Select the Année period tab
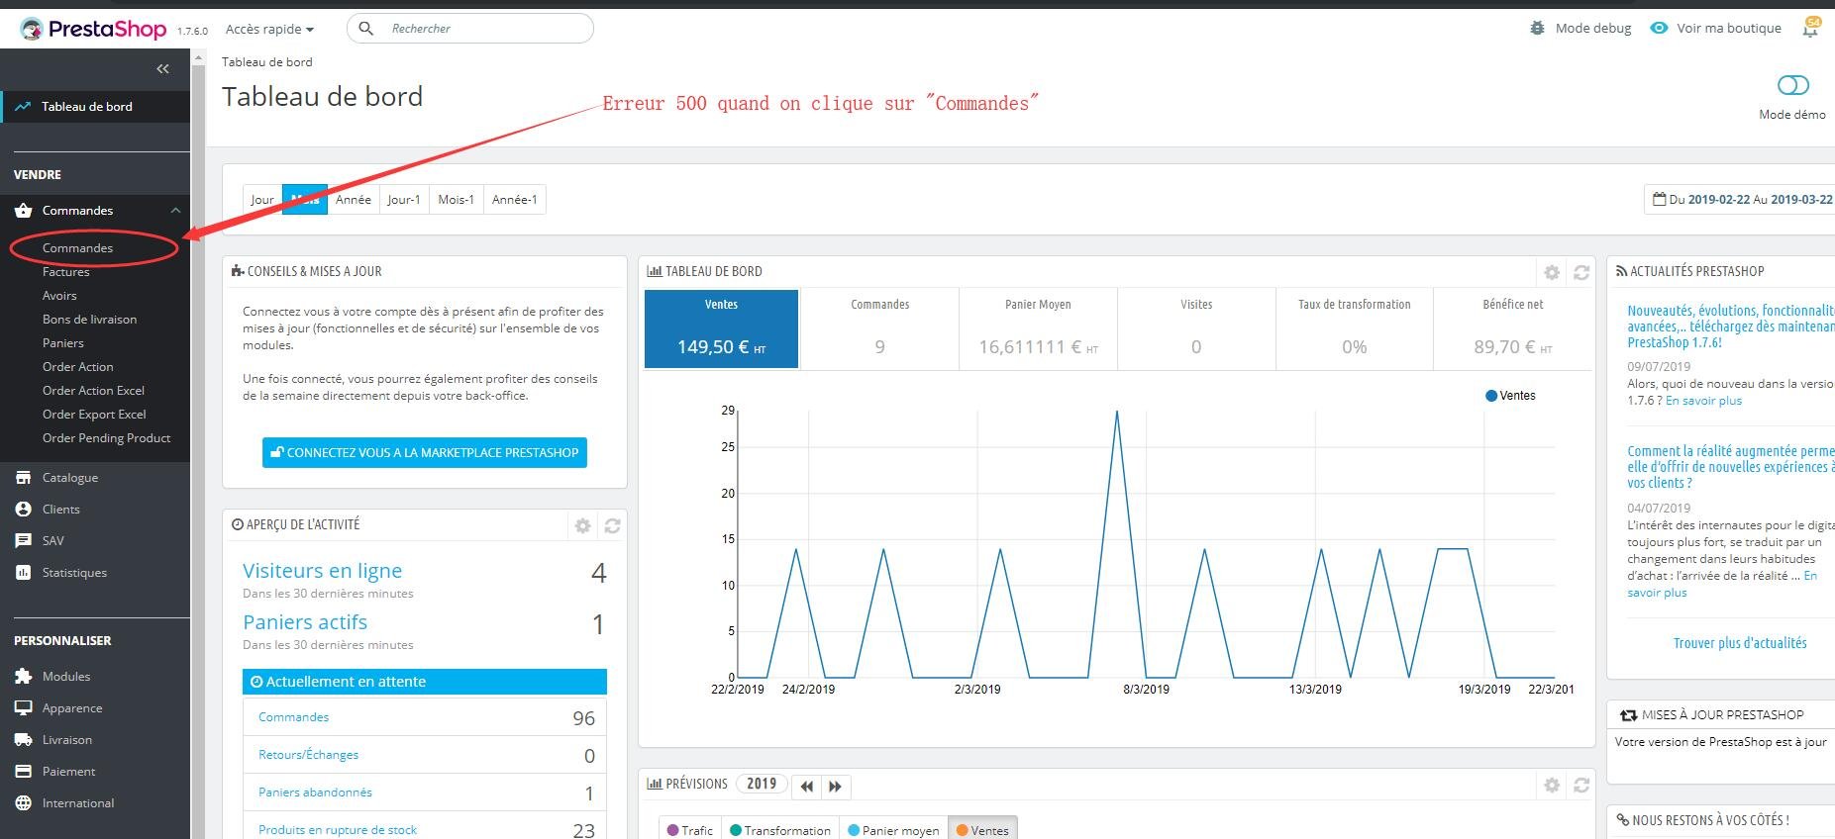The image size is (1835, 839). click(354, 199)
